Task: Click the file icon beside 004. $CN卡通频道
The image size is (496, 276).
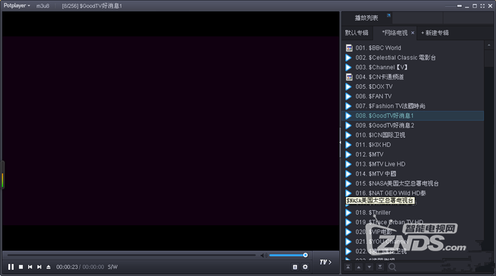Action: (x=349, y=77)
